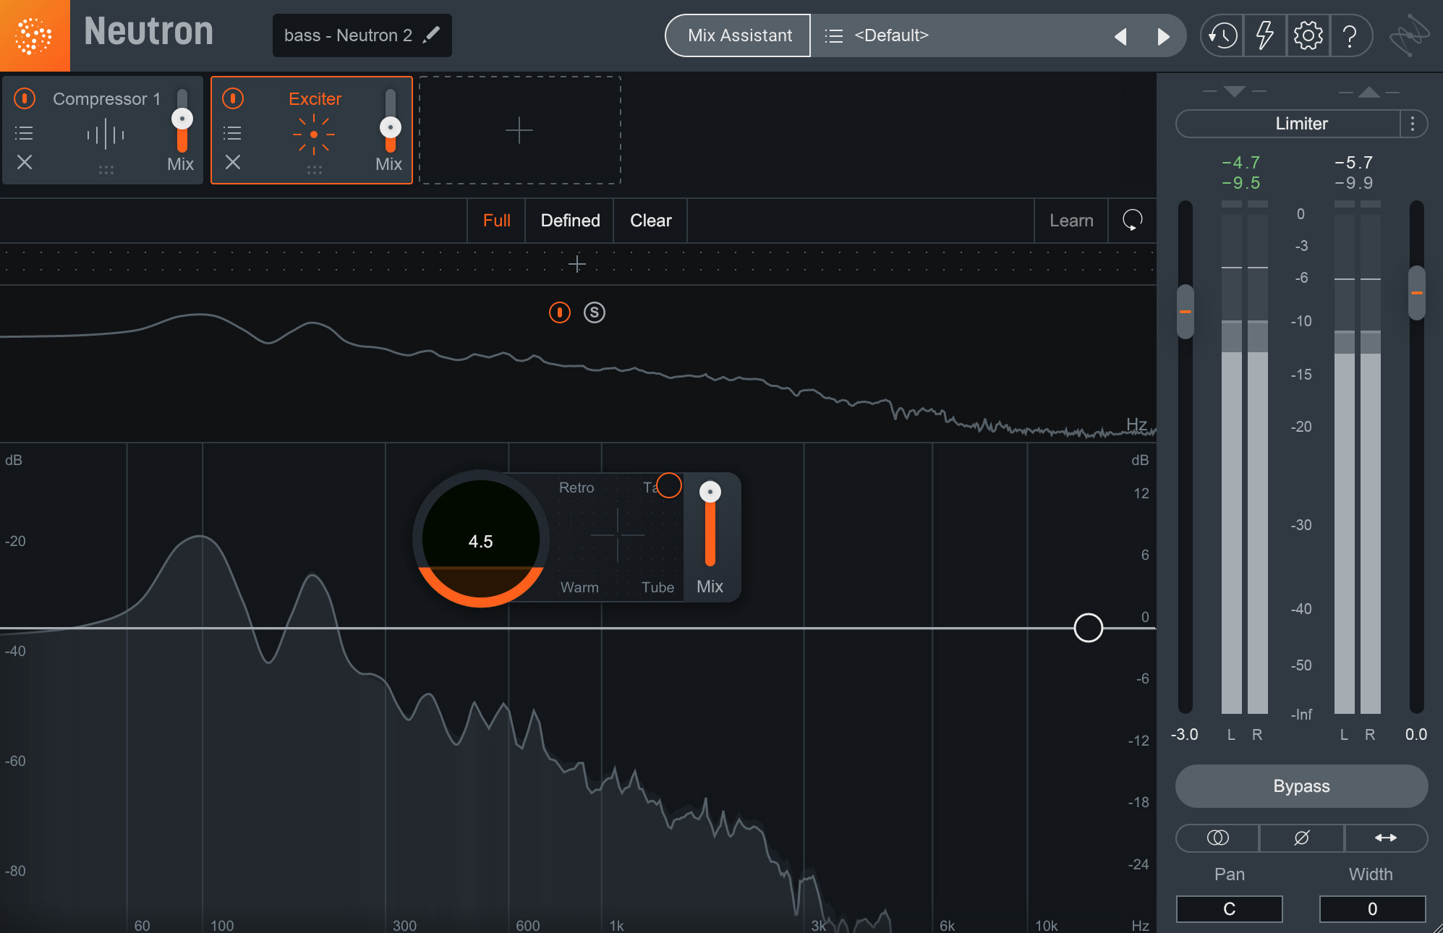
Task: Click the Bypass button
Action: point(1301,786)
